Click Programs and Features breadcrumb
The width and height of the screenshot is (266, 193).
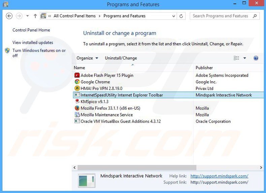coord(124,16)
